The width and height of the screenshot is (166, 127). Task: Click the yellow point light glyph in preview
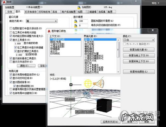point(88,84)
